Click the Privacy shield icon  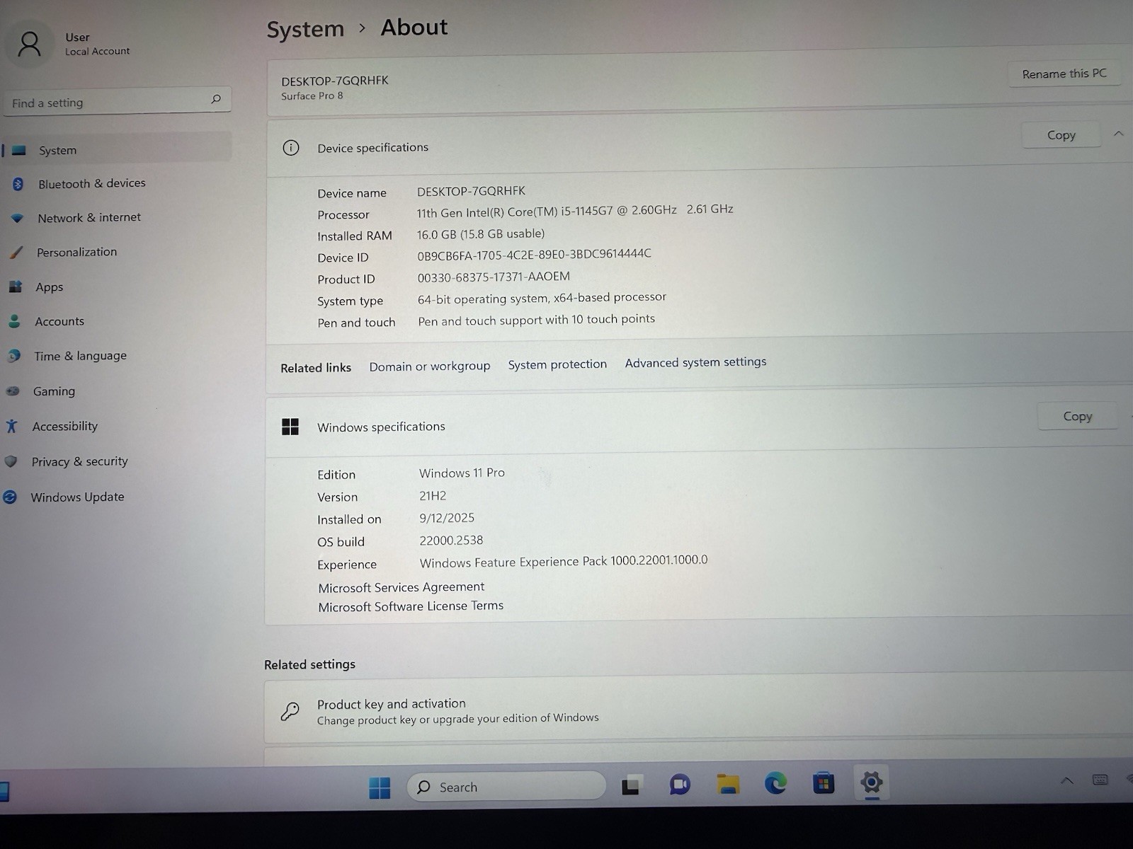11,461
